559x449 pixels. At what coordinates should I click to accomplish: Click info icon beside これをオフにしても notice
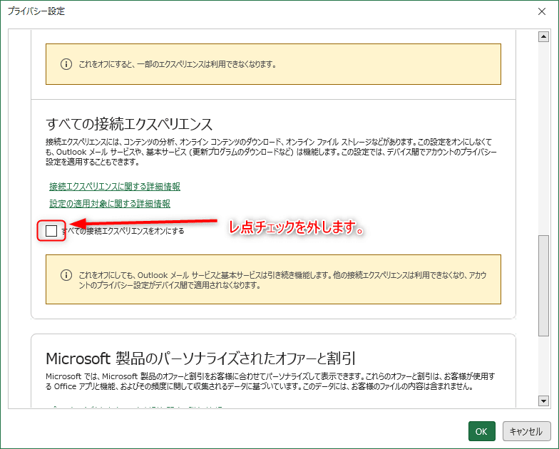(x=66, y=275)
